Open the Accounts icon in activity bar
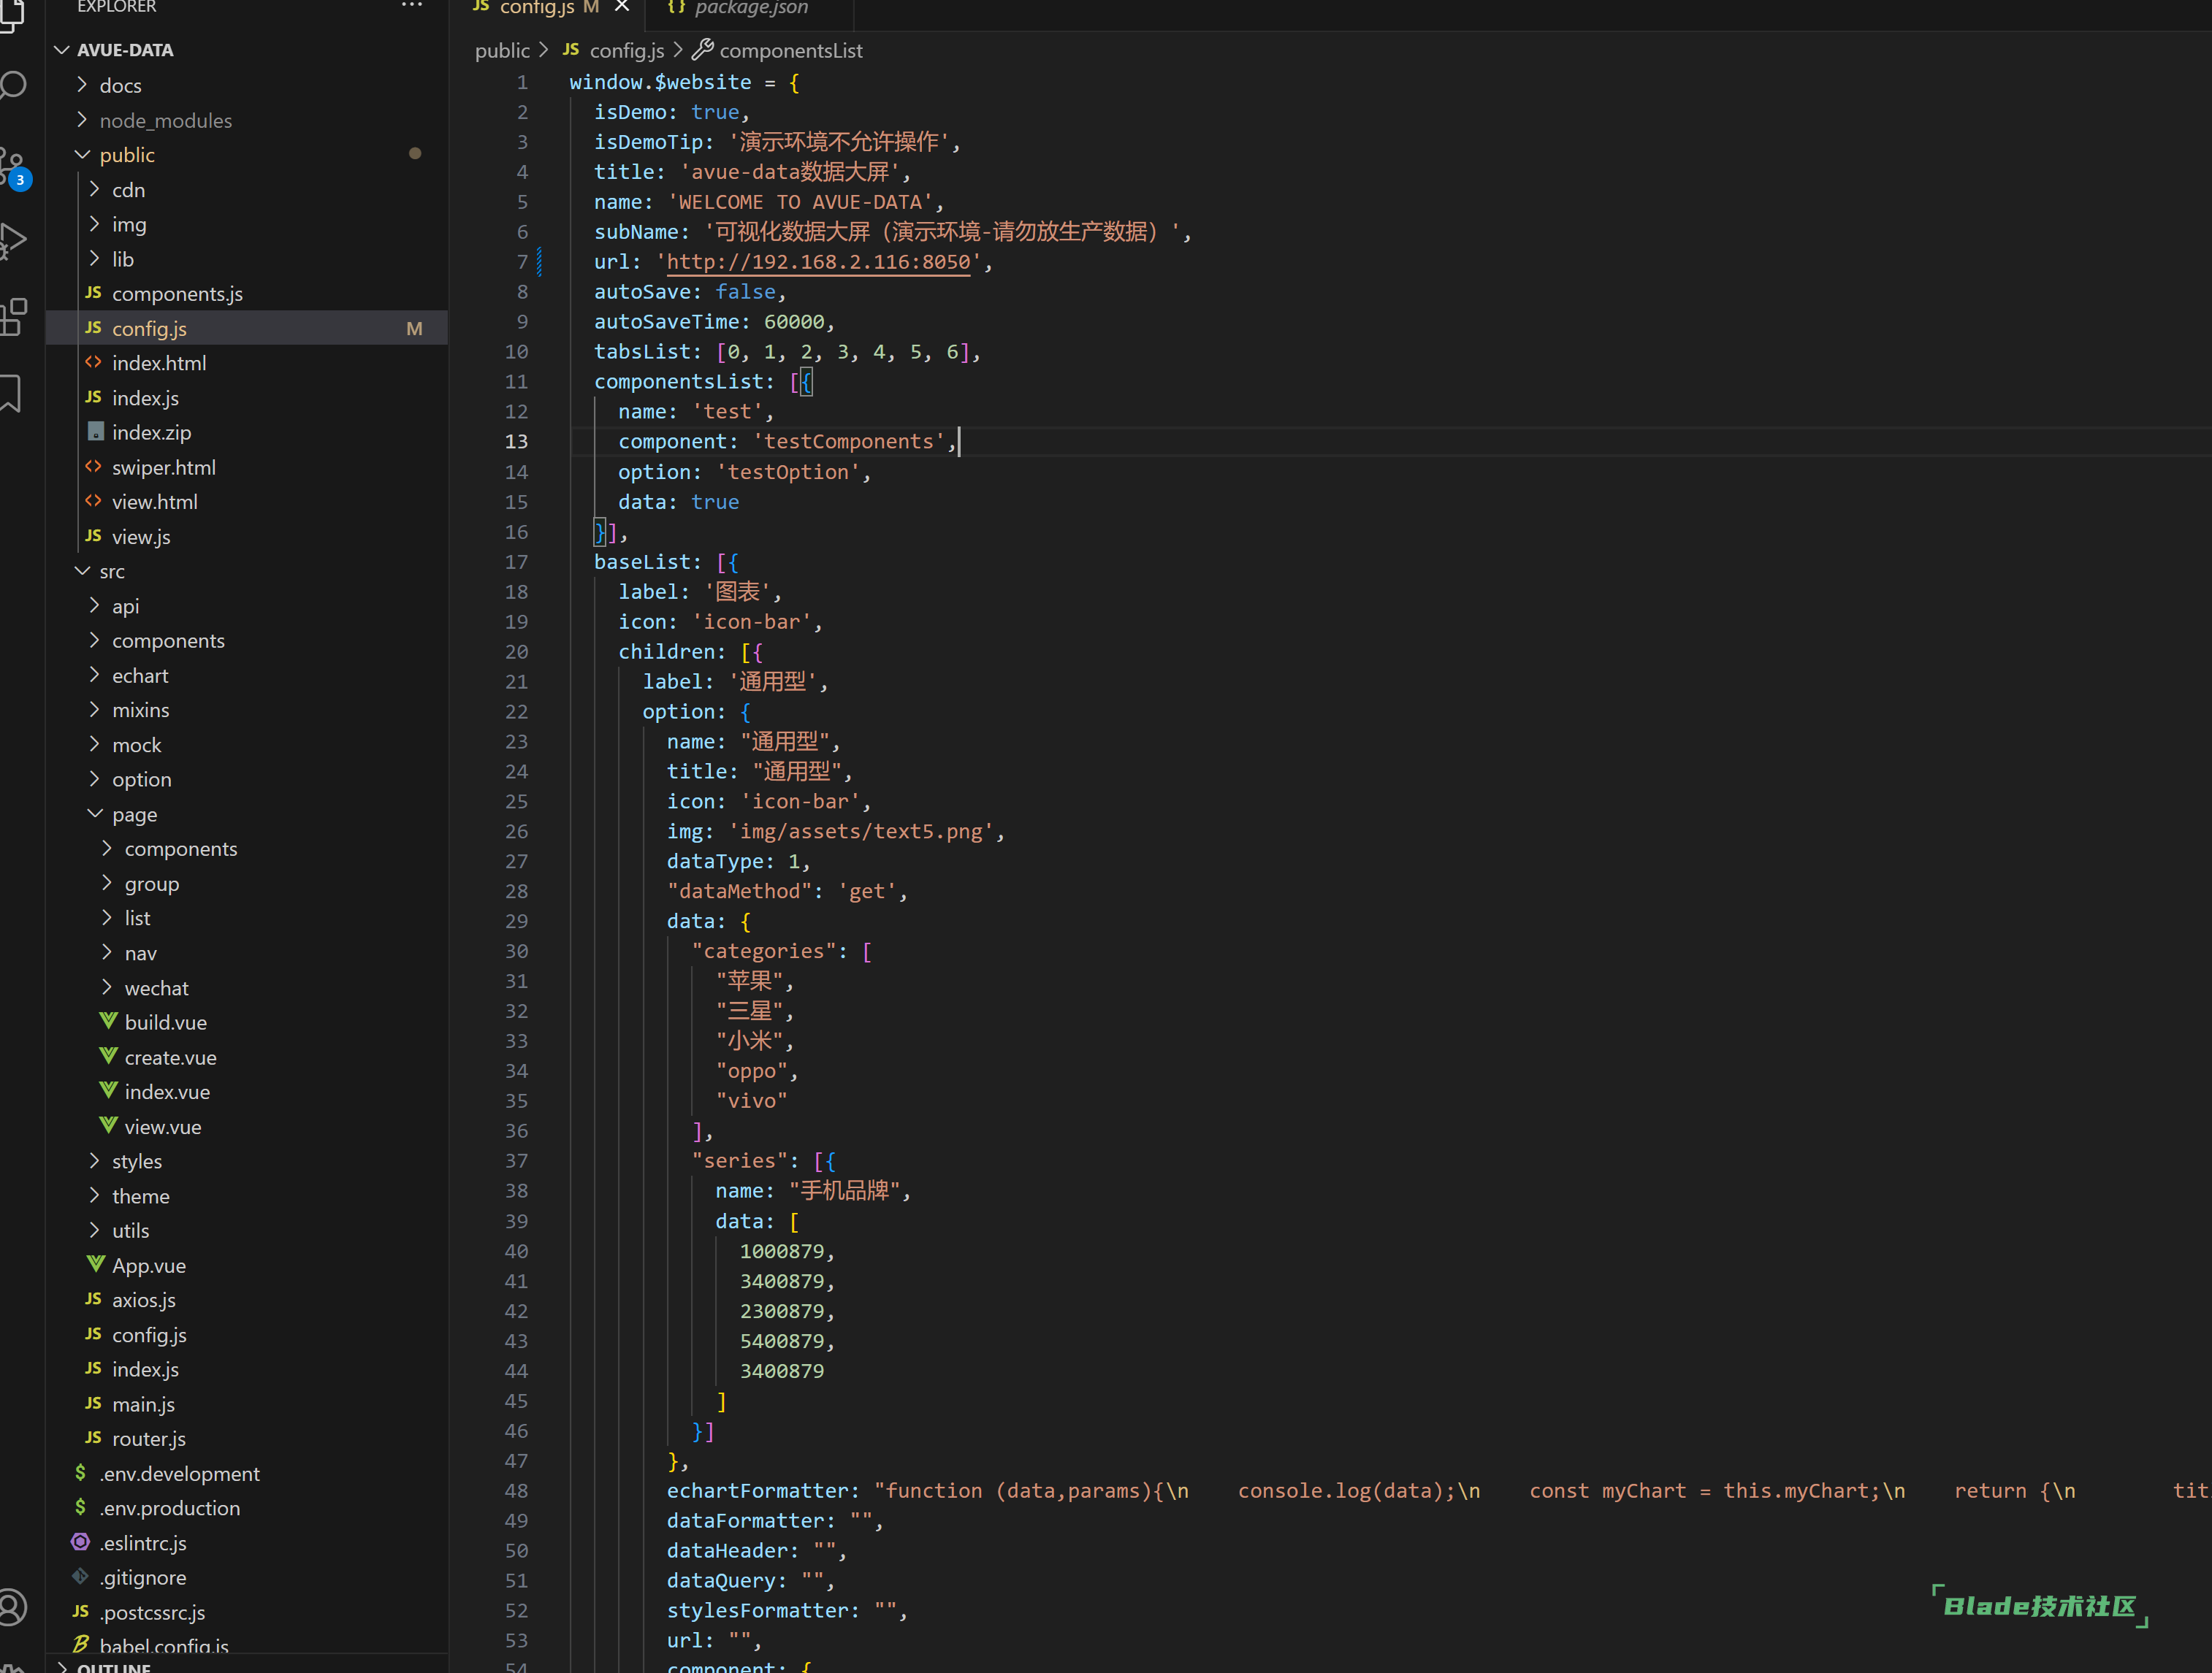 (x=12, y=1607)
